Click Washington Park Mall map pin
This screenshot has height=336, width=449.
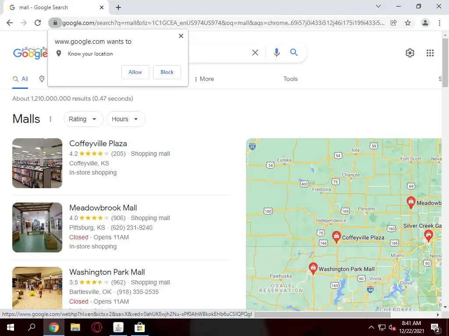(x=313, y=269)
